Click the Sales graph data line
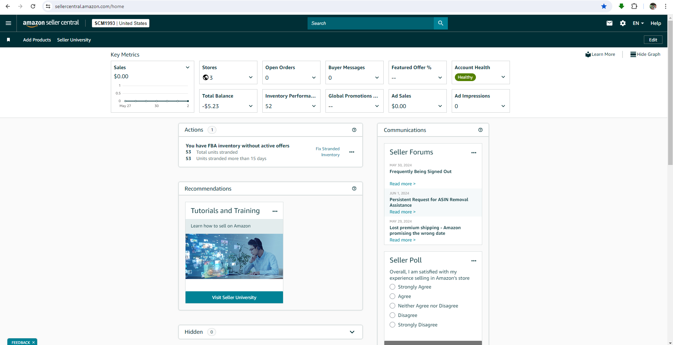 [157, 101]
